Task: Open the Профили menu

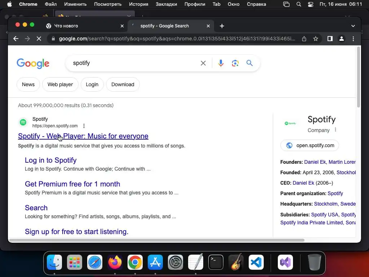Action: point(195,4)
